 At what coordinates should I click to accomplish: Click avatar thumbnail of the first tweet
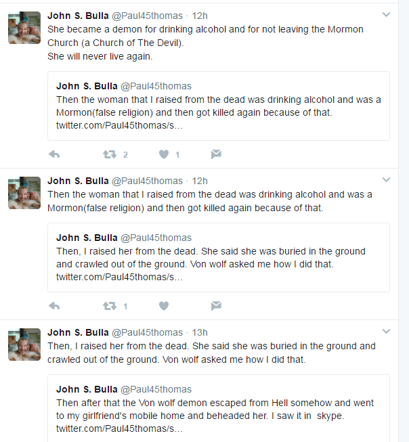tap(24, 28)
